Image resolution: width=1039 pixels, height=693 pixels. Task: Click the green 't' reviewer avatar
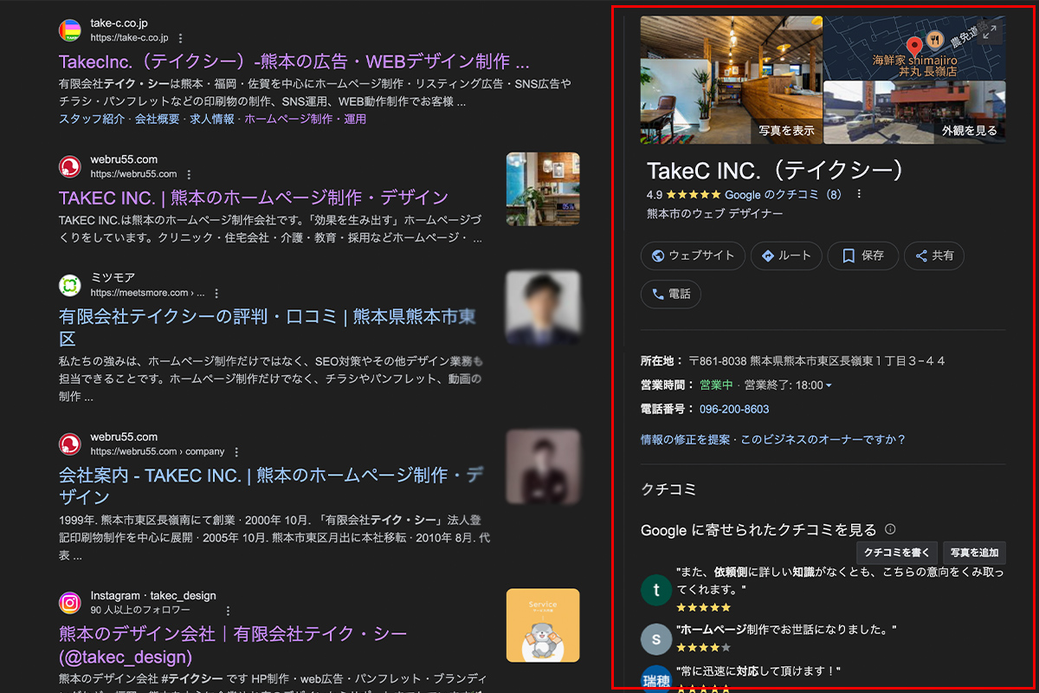(656, 590)
